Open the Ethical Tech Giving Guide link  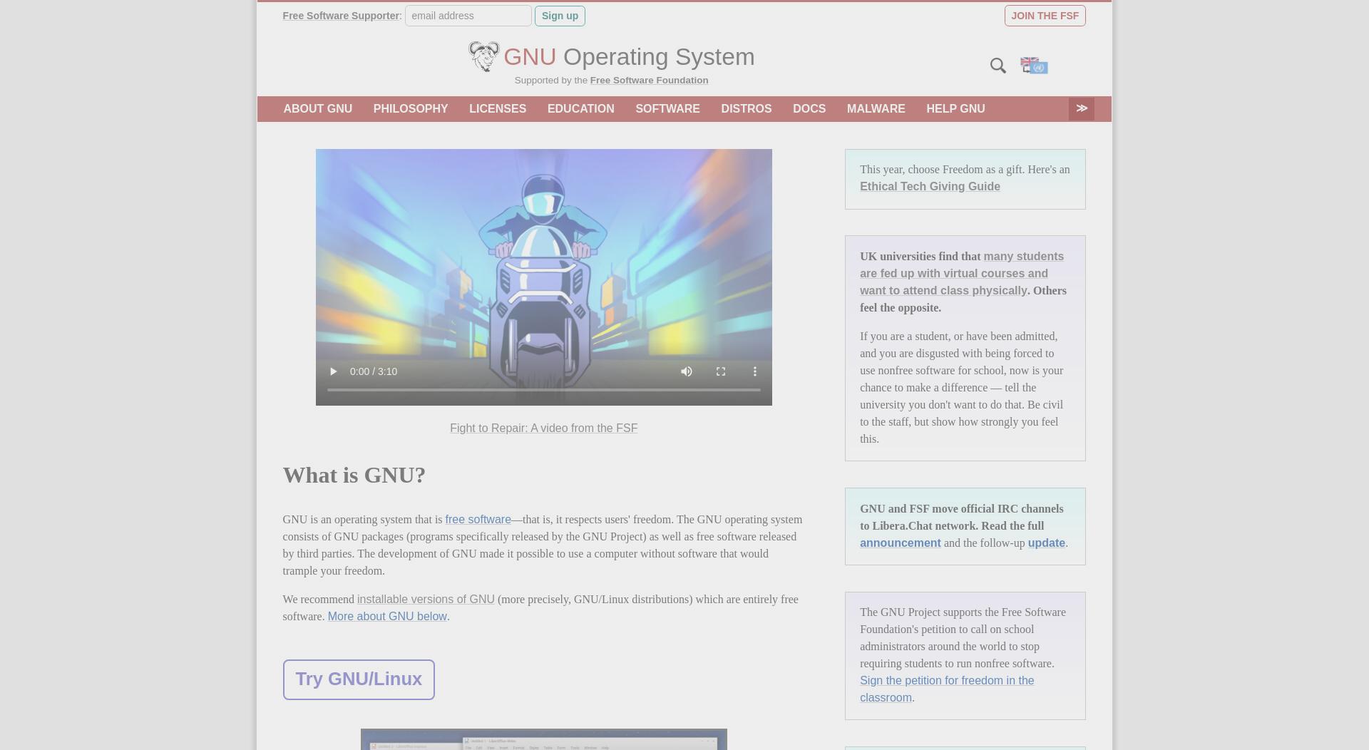[930, 187]
